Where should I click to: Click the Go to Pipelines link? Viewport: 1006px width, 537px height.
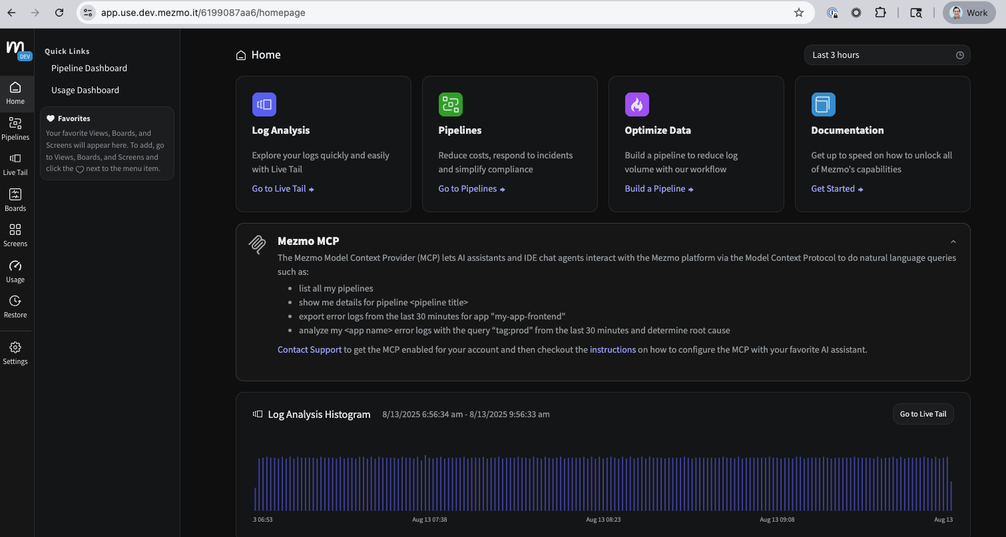tap(471, 189)
